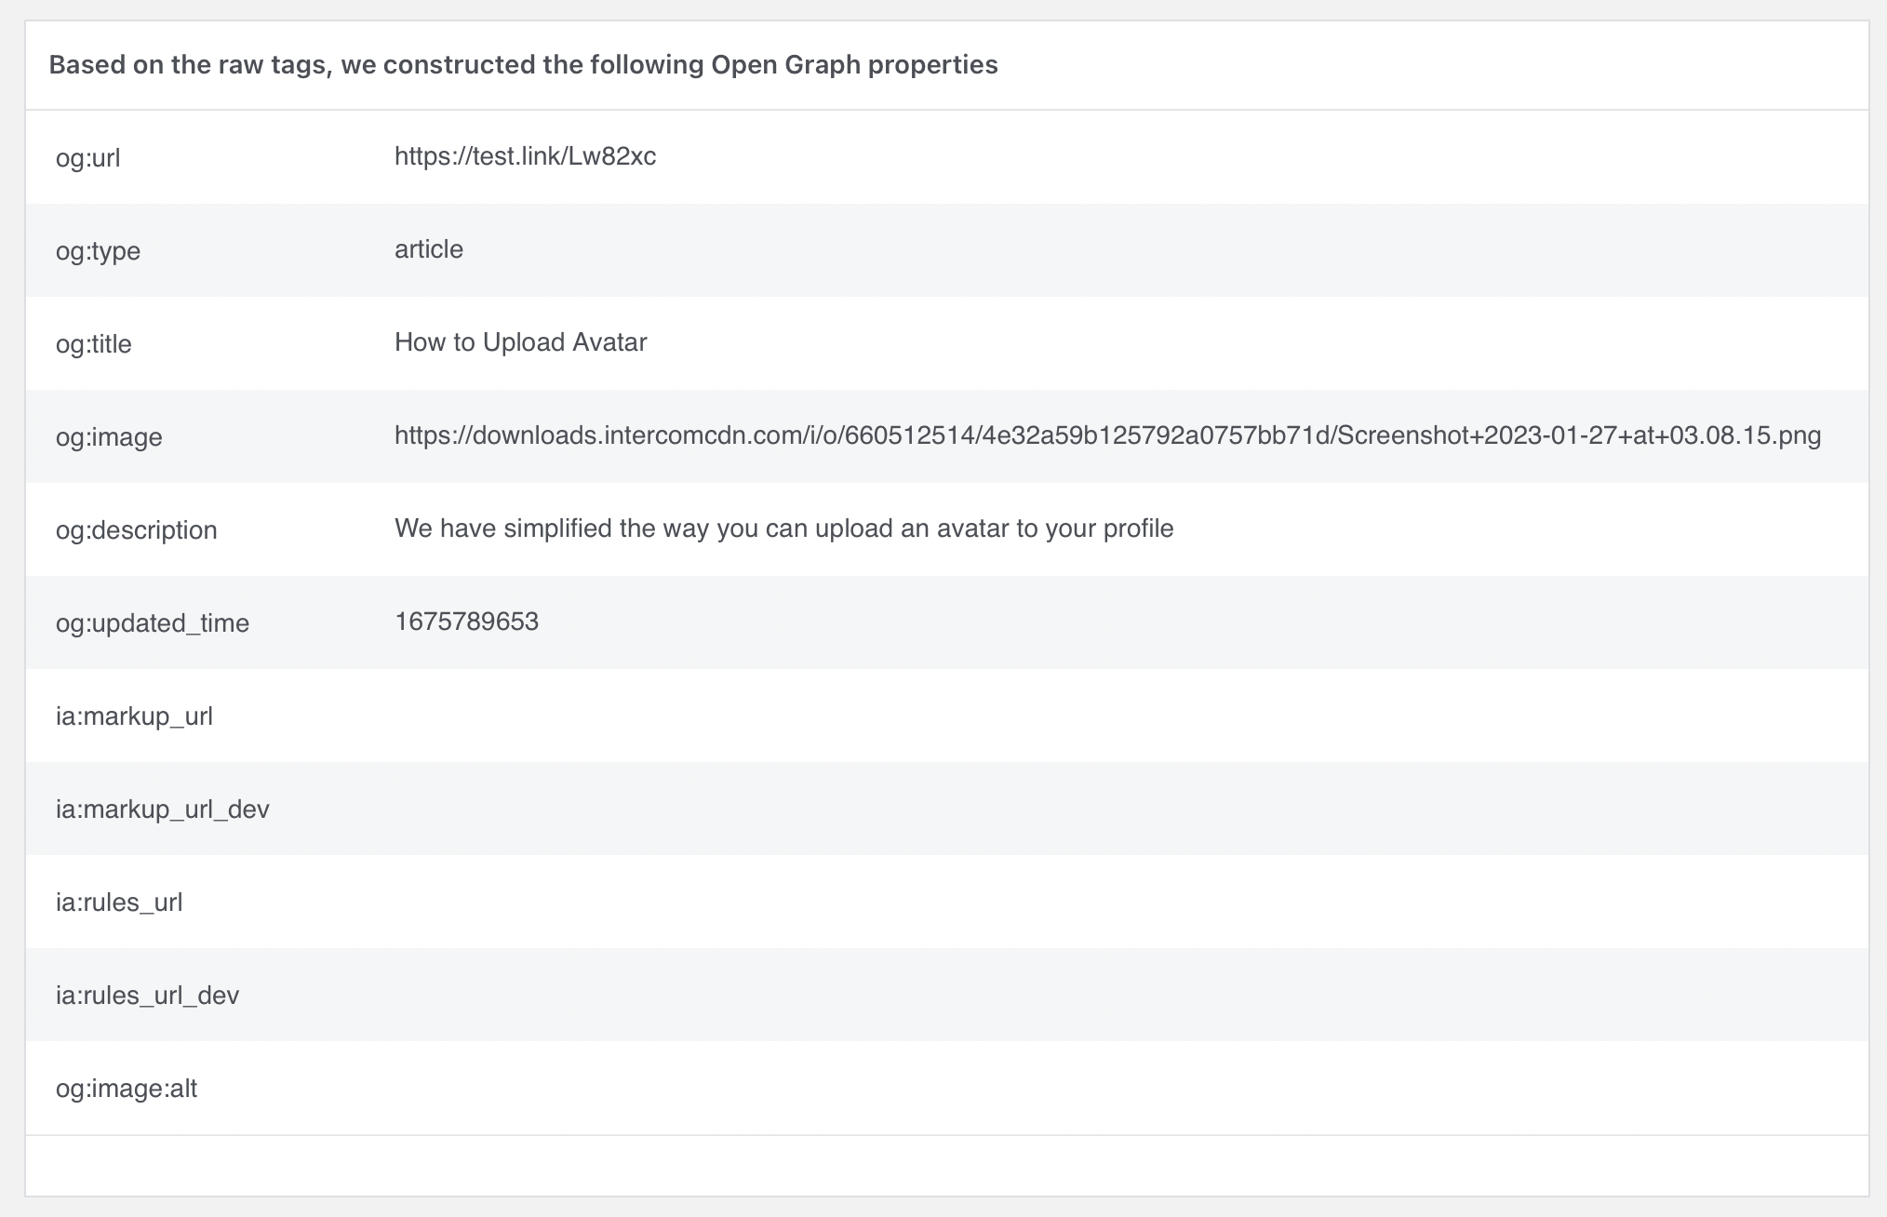This screenshot has width=1887, height=1217.
Task: Click the avatar upload description text
Action: click(784, 528)
